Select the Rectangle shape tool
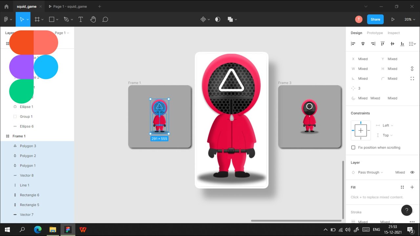 (x=52, y=19)
